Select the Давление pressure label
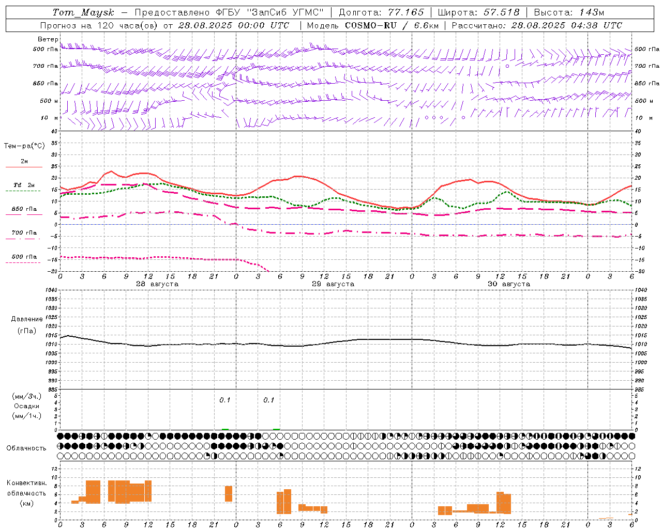The height and width of the screenshot is (529, 662). pos(27,319)
